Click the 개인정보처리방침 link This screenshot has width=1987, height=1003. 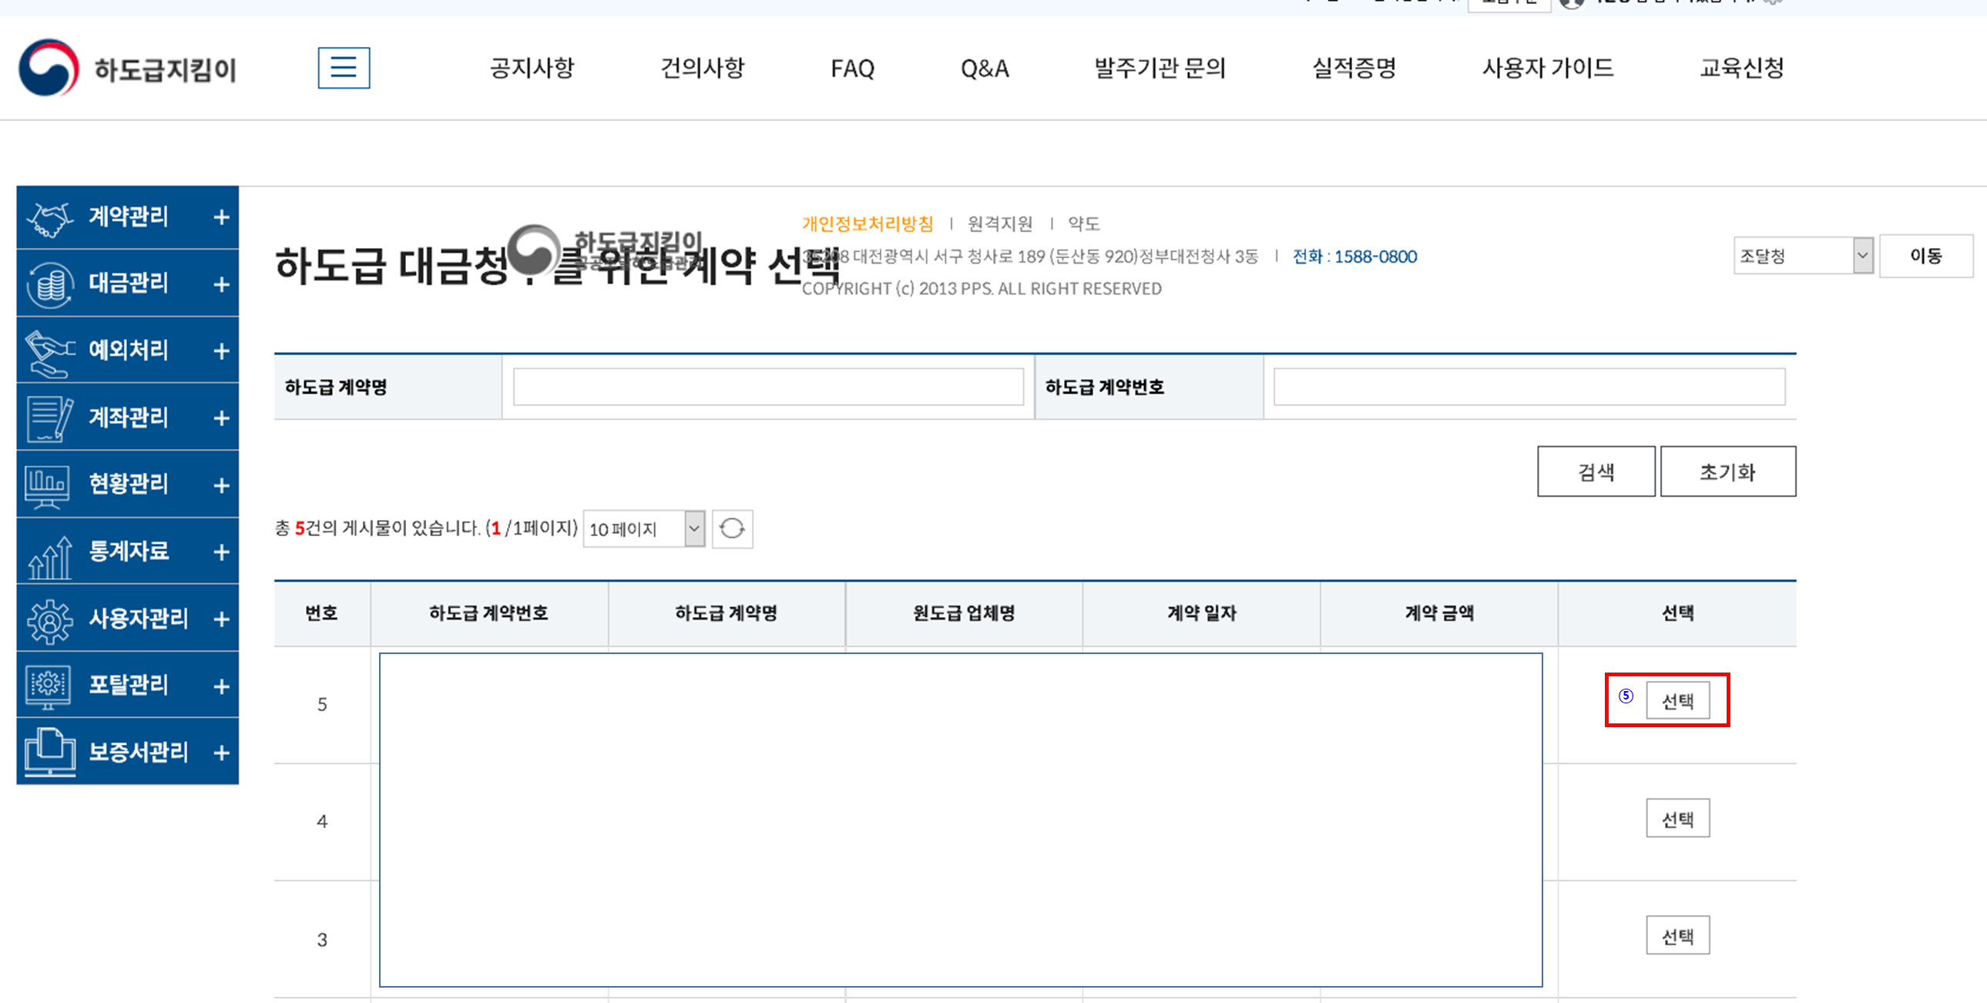(x=867, y=223)
